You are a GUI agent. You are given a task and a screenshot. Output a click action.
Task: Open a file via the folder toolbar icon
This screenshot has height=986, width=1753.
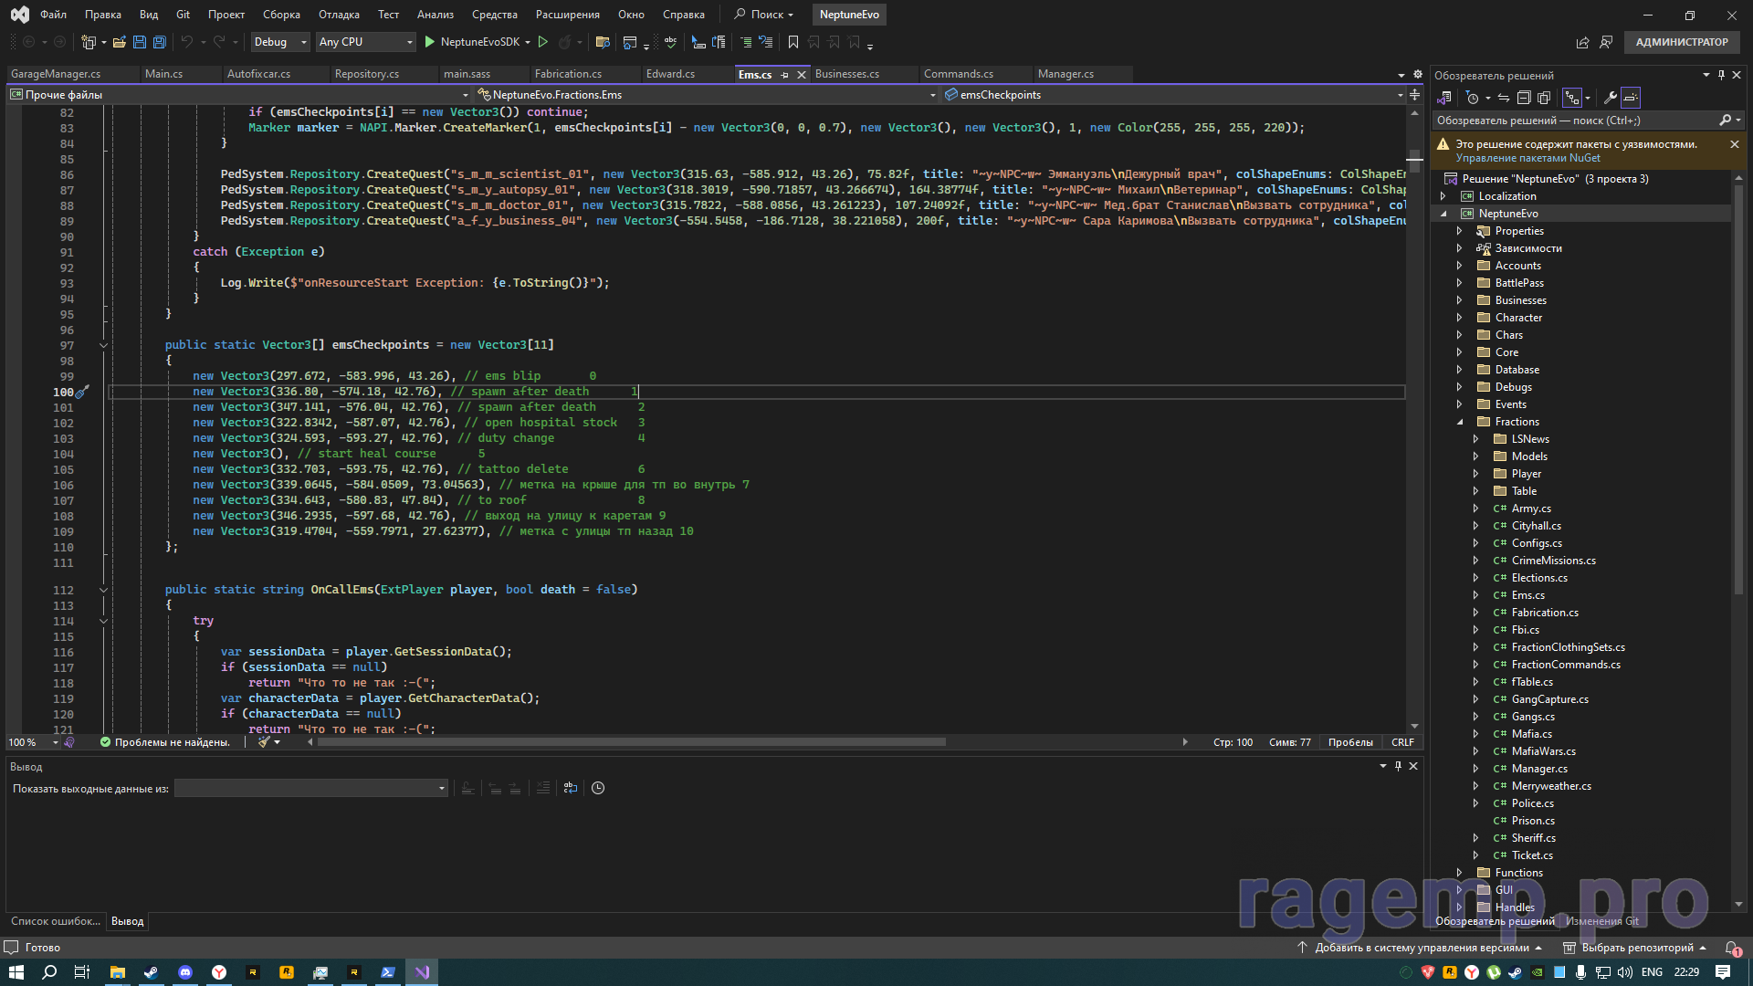119,42
